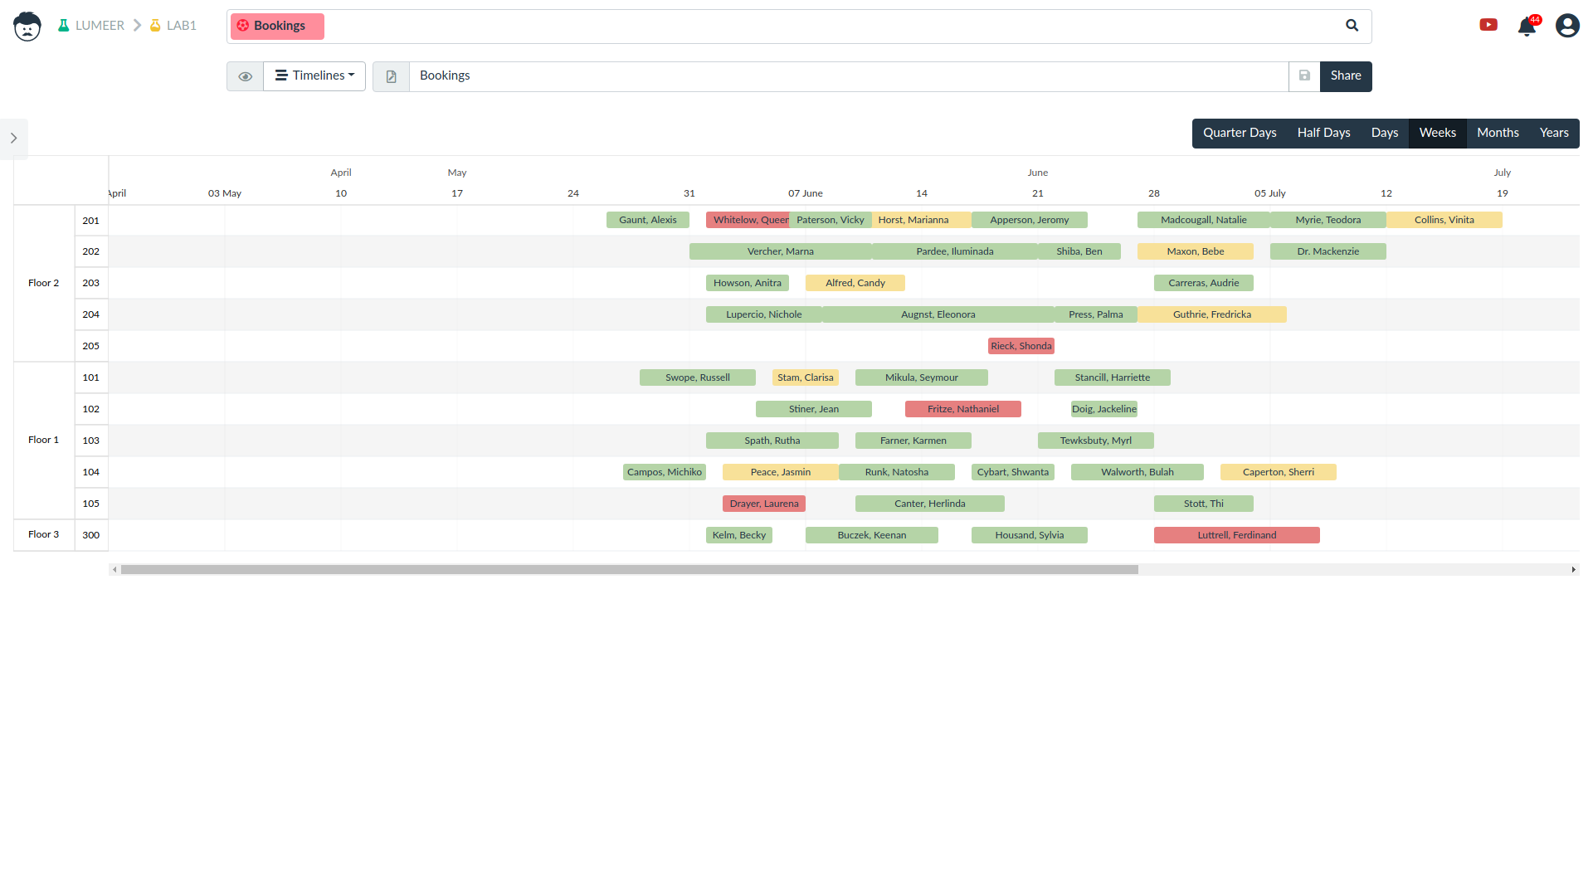Viewport: 1593px width, 896px height.
Task: Open the Timelines view dropdown
Action: click(314, 75)
